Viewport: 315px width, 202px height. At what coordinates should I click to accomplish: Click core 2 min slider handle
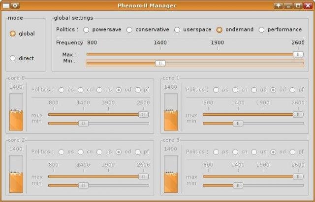pyautogui.click(x=83, y=185)
